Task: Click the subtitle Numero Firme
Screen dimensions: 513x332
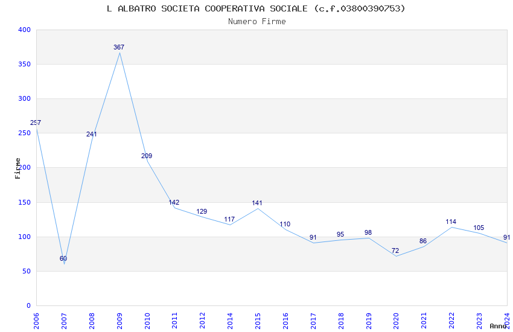Action: click(257, 22)
